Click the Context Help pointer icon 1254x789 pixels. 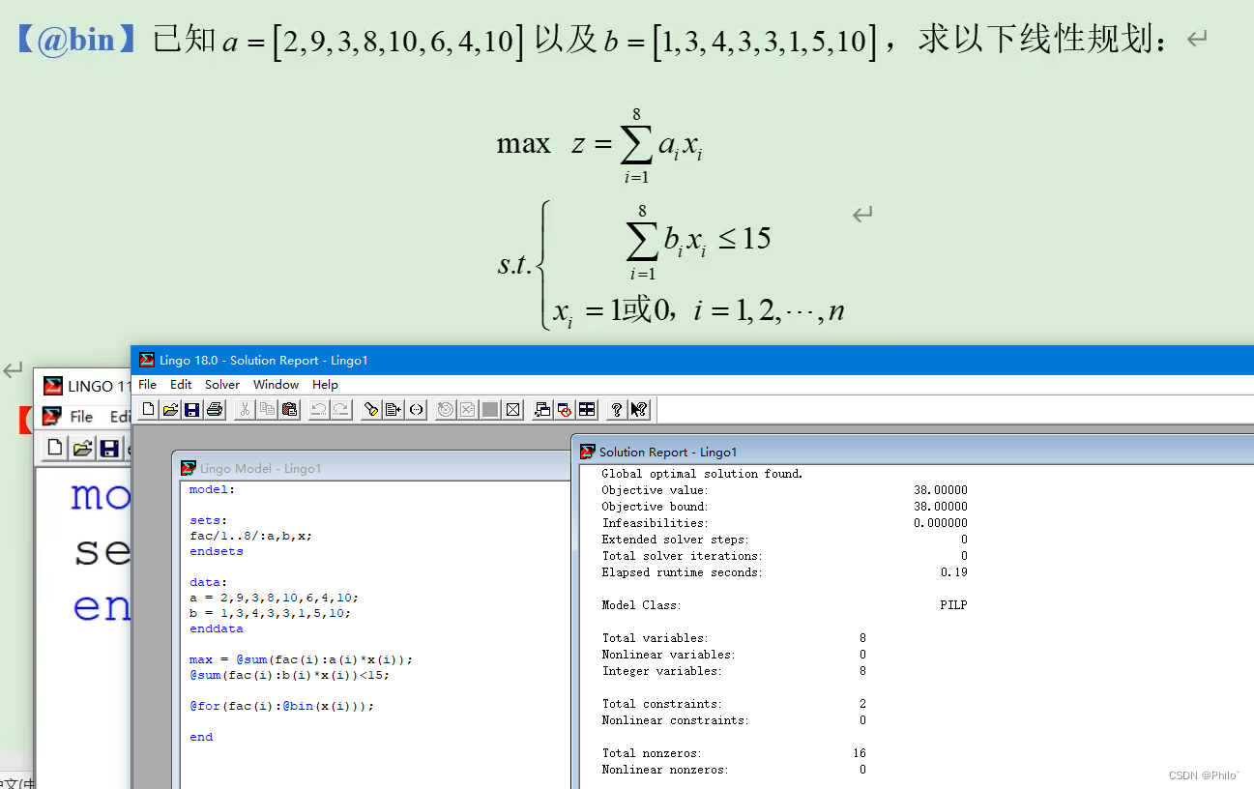(639, 410)
